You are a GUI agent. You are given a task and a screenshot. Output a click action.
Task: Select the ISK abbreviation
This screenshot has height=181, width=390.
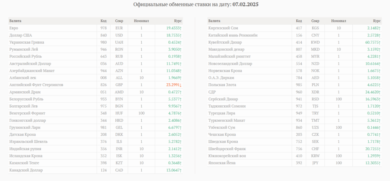(119, 156)
